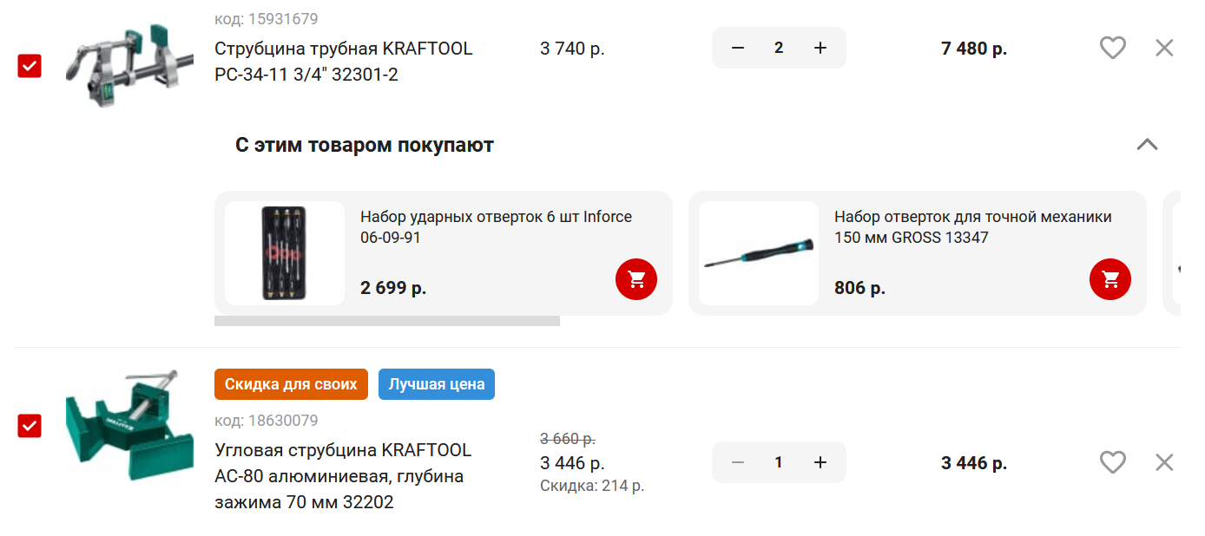Decrease quantity of pipe clamp KRAFTOOL PC-34-11
This screenshot has width=1205, height=536.
[x=738, y=48]
